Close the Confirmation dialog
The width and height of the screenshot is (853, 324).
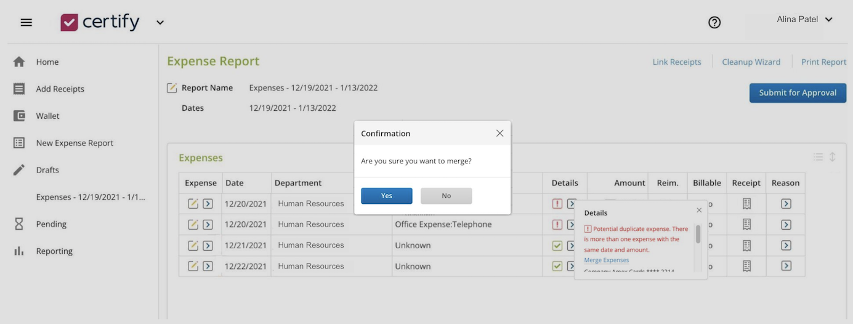click(499, 133)
